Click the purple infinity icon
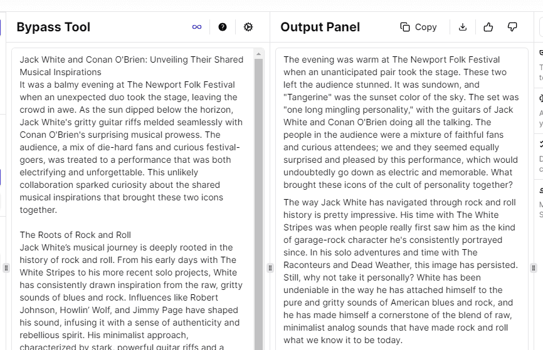Screen dimensions: 543x350 point(197,27)
